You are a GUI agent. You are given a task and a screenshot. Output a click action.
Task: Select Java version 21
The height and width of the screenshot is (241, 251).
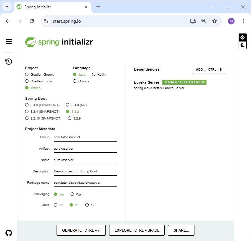click(74, 205)
